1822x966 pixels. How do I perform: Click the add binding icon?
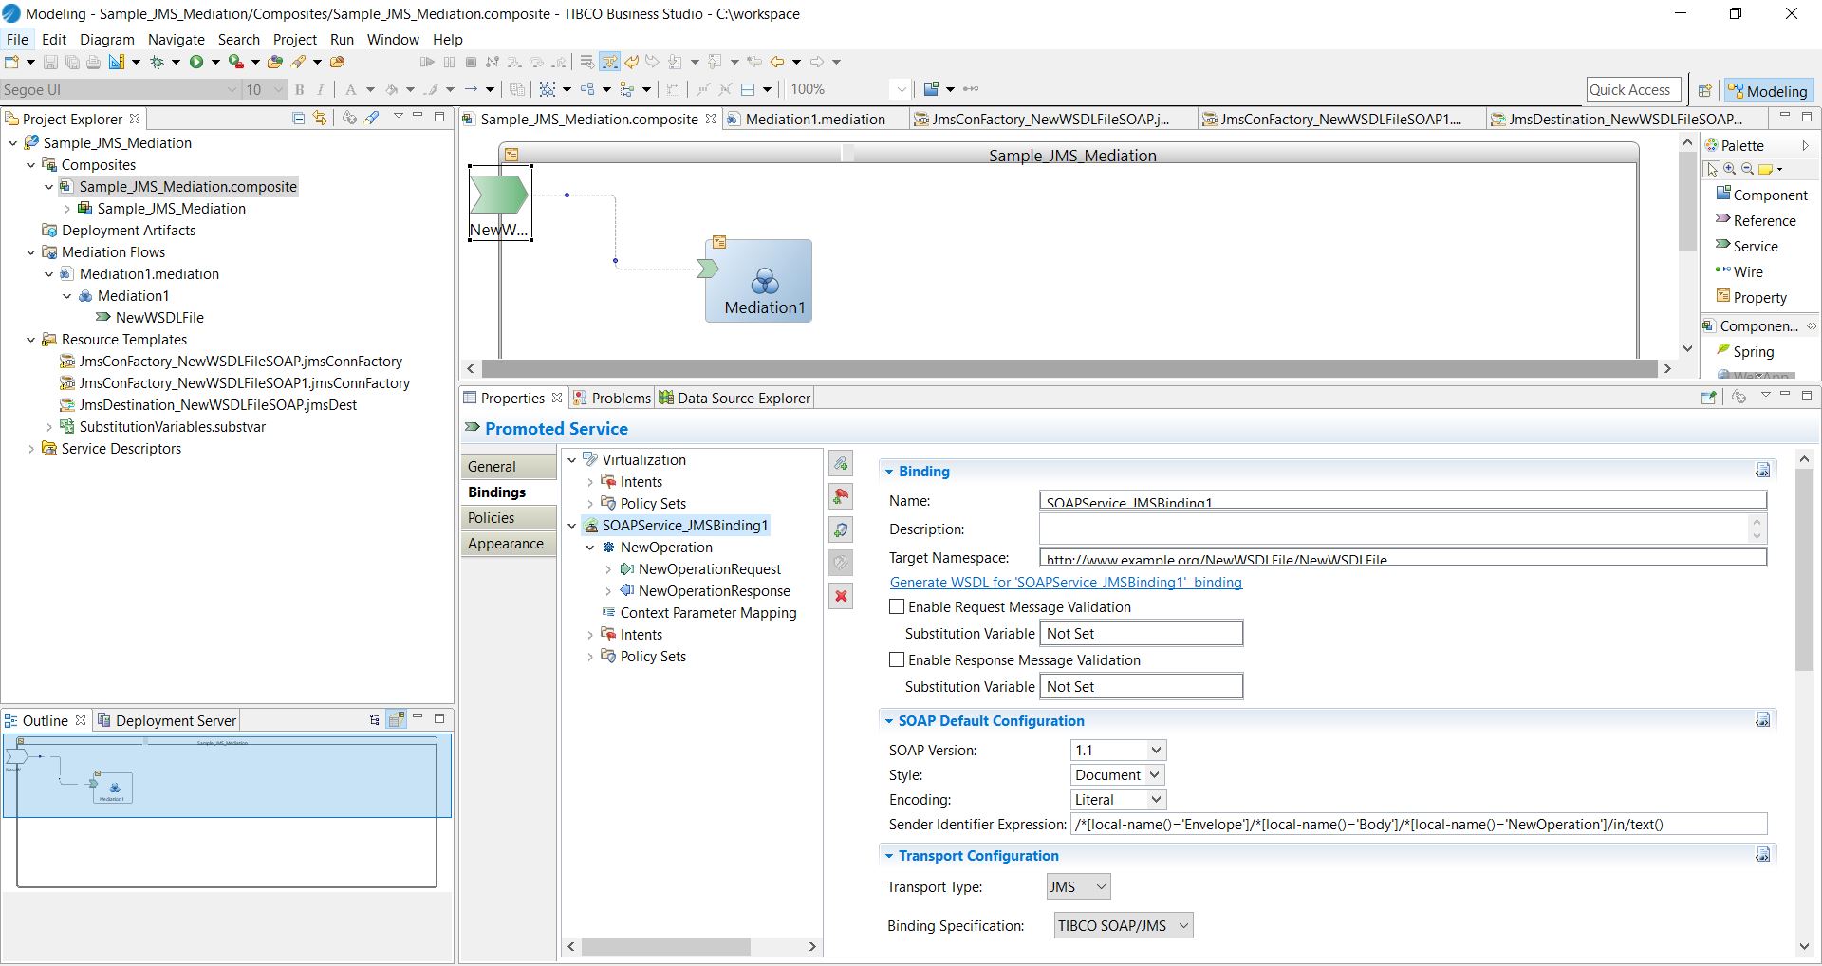[x=841, y=464]
